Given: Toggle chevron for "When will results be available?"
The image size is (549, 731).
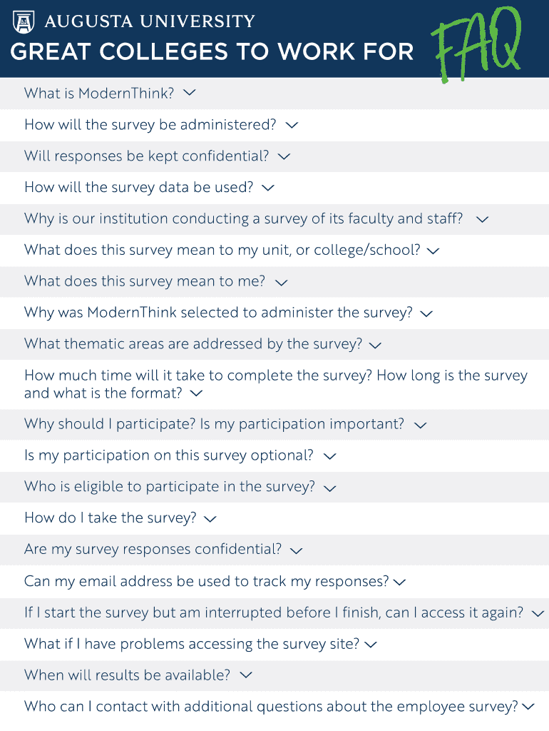Looking at the screenshot, I should coord(246,675).
